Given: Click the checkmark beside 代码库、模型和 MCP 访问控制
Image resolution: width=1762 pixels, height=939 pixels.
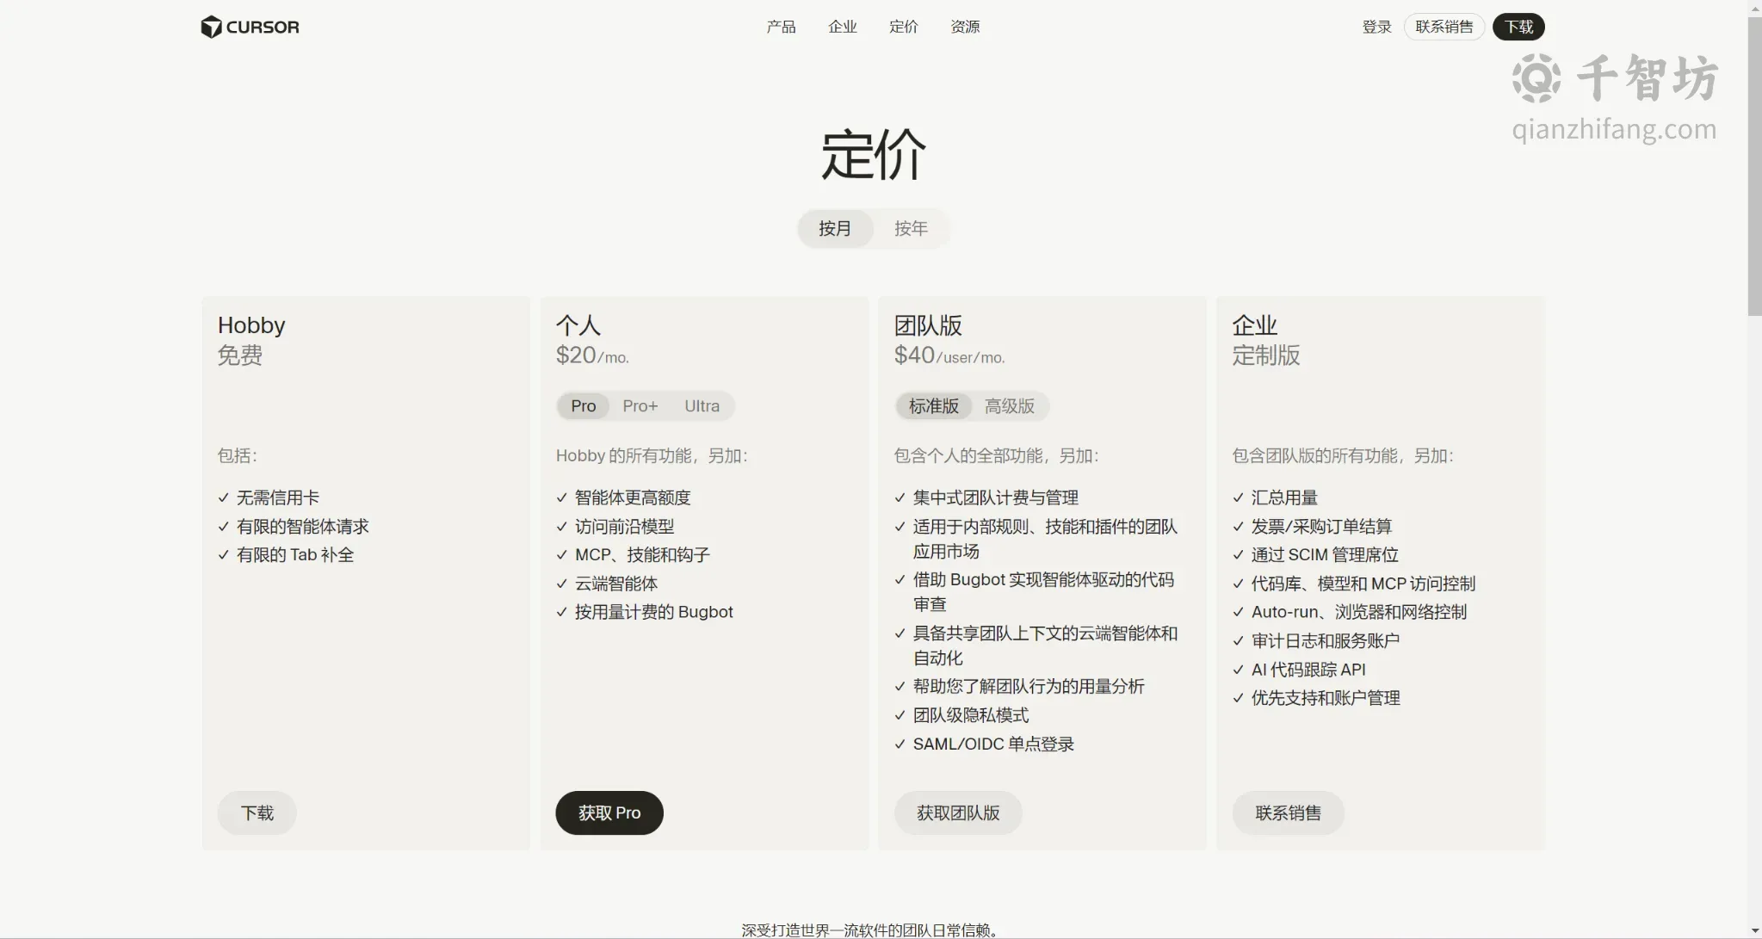Looking at the screenshot, I should 1238,584.
